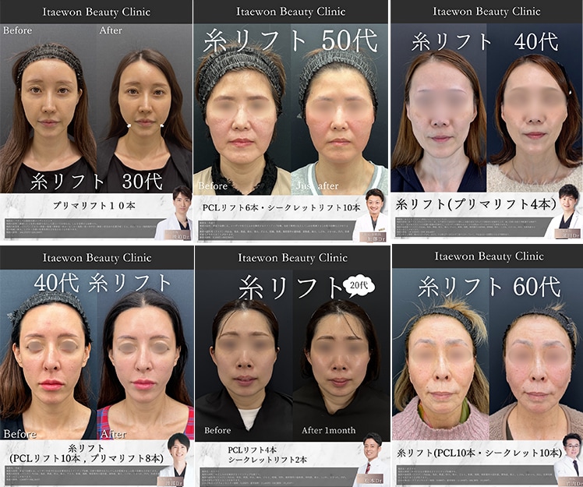583x487 pixels.
Task: Click the 糸リフト 50代 heading
Action: pos(290,41)
